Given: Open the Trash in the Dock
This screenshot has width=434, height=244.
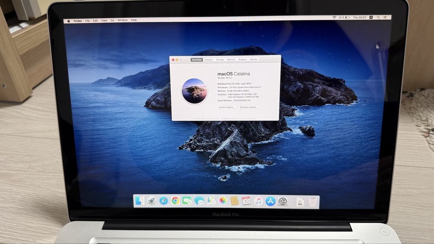Looking at the screenshot, I should (312, 202).
